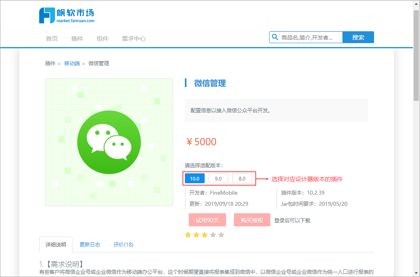
Task: Open the 移动端 breadcrumb link
Action: tap(72, 63)
